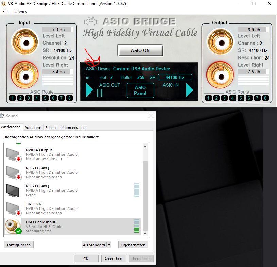Select the TX-SR507 device

pos(72,208)
